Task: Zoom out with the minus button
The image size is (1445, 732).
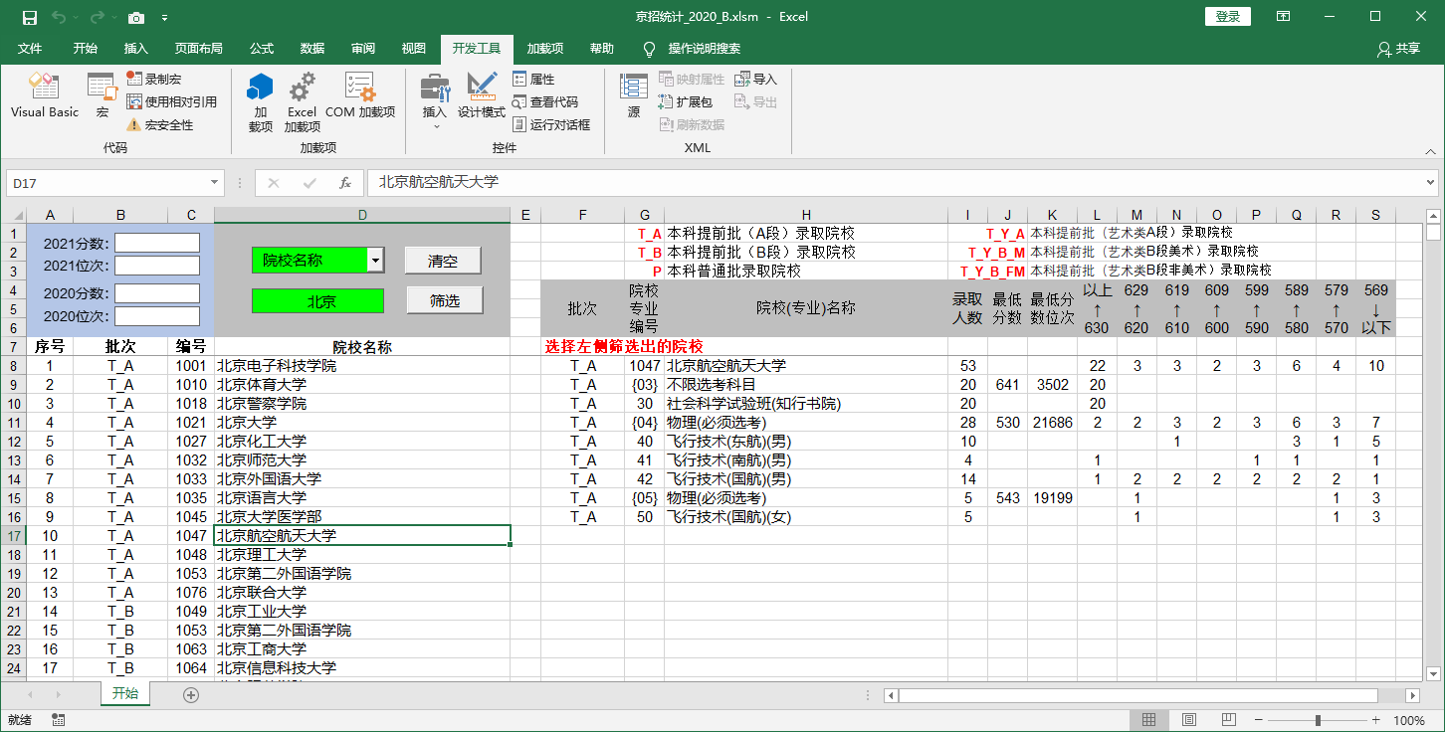Action: [1260, 720]
